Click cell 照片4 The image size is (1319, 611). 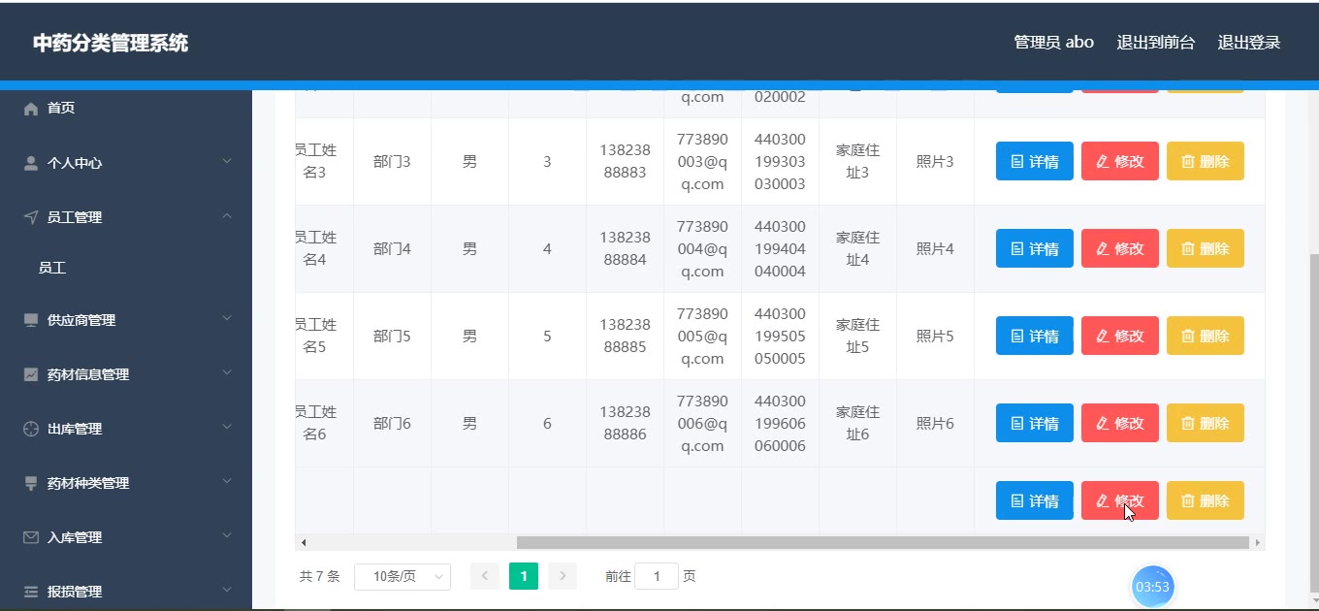tap(935, 249)
